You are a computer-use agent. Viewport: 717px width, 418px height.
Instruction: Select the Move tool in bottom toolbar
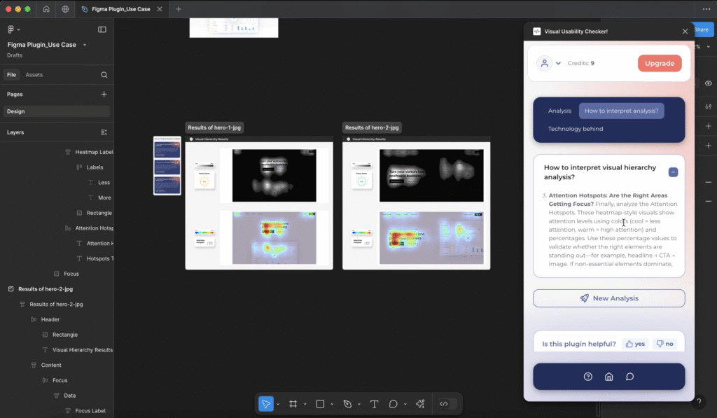[265, 404]
